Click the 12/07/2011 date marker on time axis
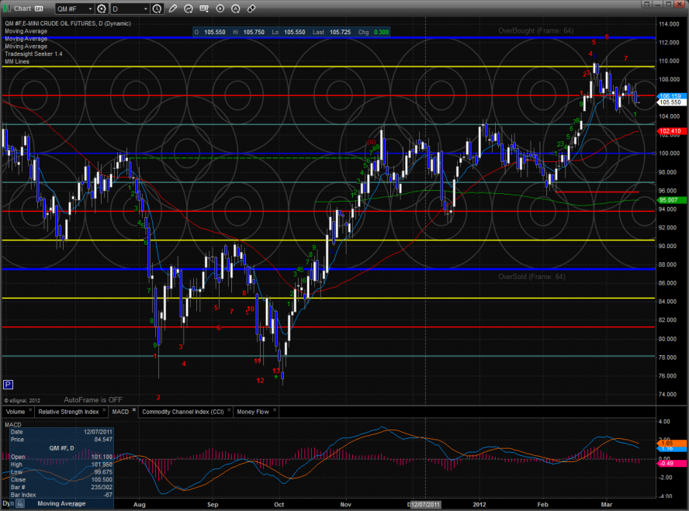Screen dimensions: 689x511 click(425, 504)
